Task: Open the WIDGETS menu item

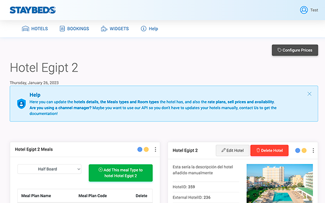Action: [115, 29]
